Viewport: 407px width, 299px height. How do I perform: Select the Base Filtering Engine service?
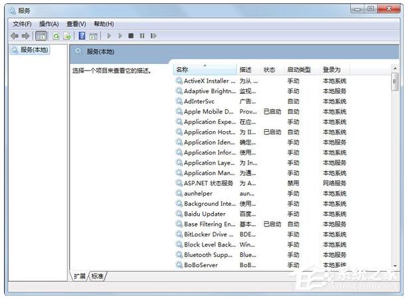pos(261,224)
